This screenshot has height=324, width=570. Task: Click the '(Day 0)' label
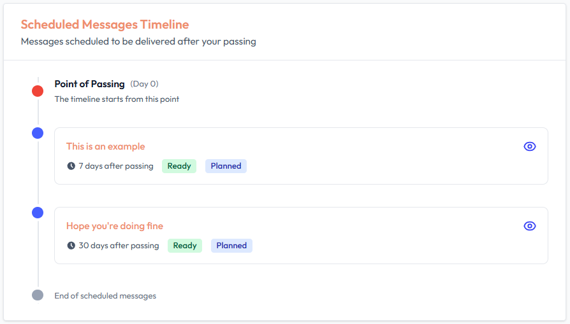click(x=144, y=84)
